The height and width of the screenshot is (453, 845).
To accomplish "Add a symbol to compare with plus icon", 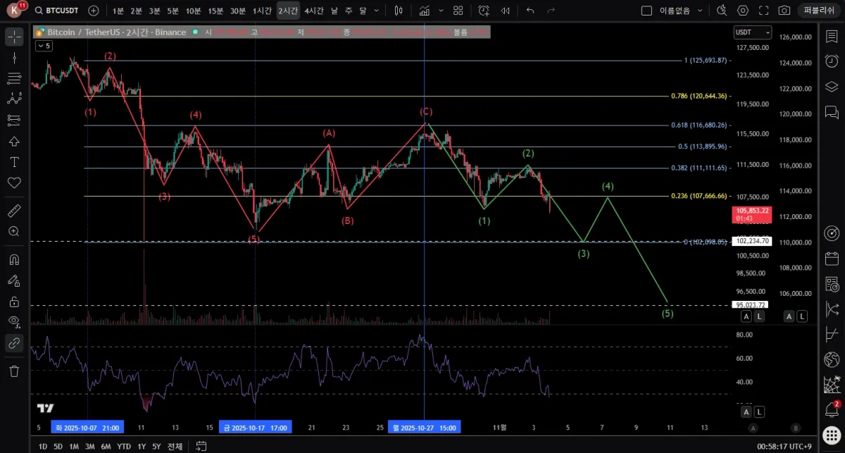I will coord(94,11).
